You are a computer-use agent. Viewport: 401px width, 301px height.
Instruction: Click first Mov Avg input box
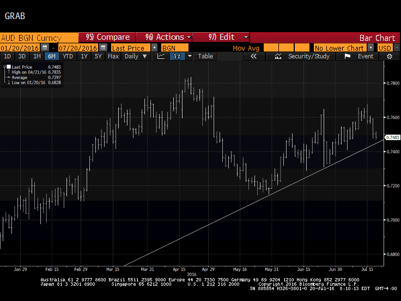pyautogui.click(x=271, y=48)
